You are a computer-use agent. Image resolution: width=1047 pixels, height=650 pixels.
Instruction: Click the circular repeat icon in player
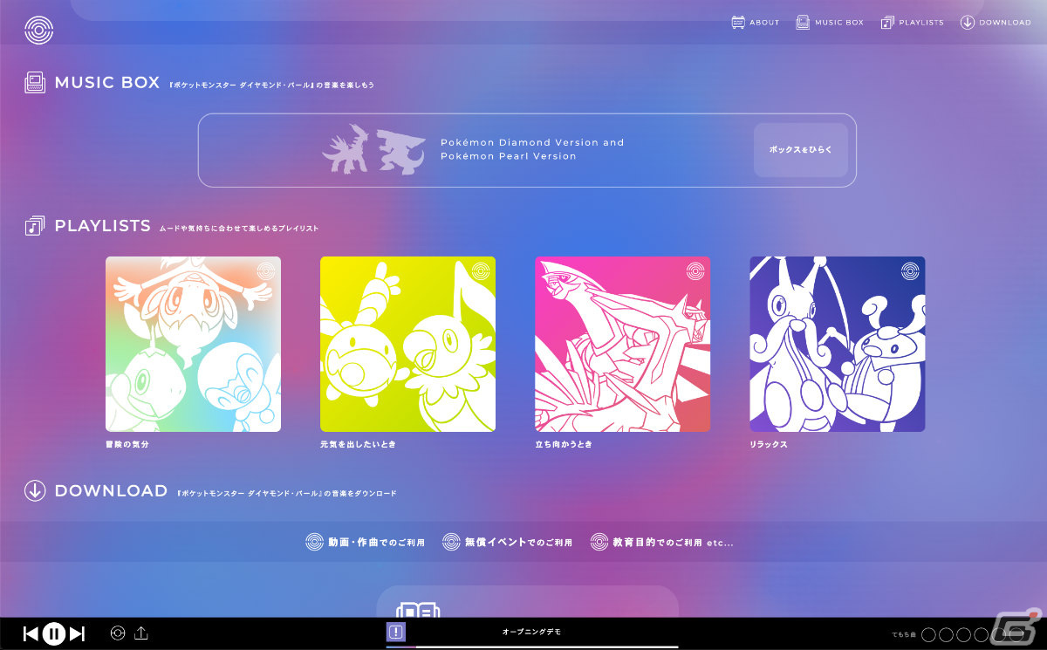tap(118, 633)
